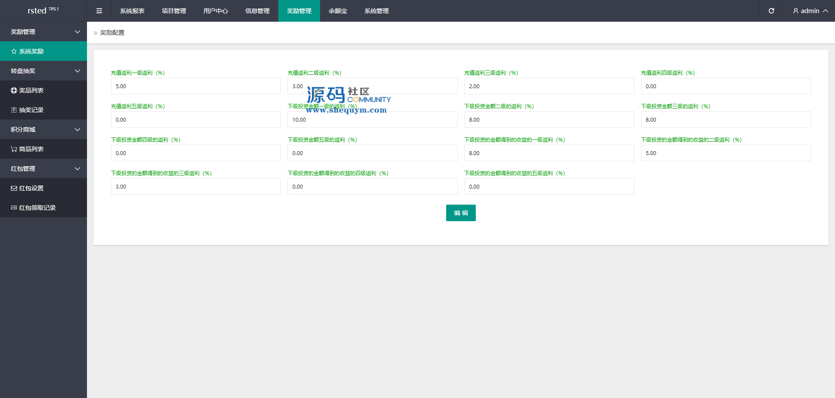Click the document icon beside 抽奖记录

[14, 110]
